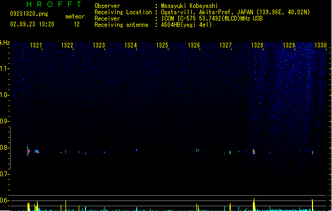Select the filename 09231320.png
332x211 pixels.
[29, 14]
